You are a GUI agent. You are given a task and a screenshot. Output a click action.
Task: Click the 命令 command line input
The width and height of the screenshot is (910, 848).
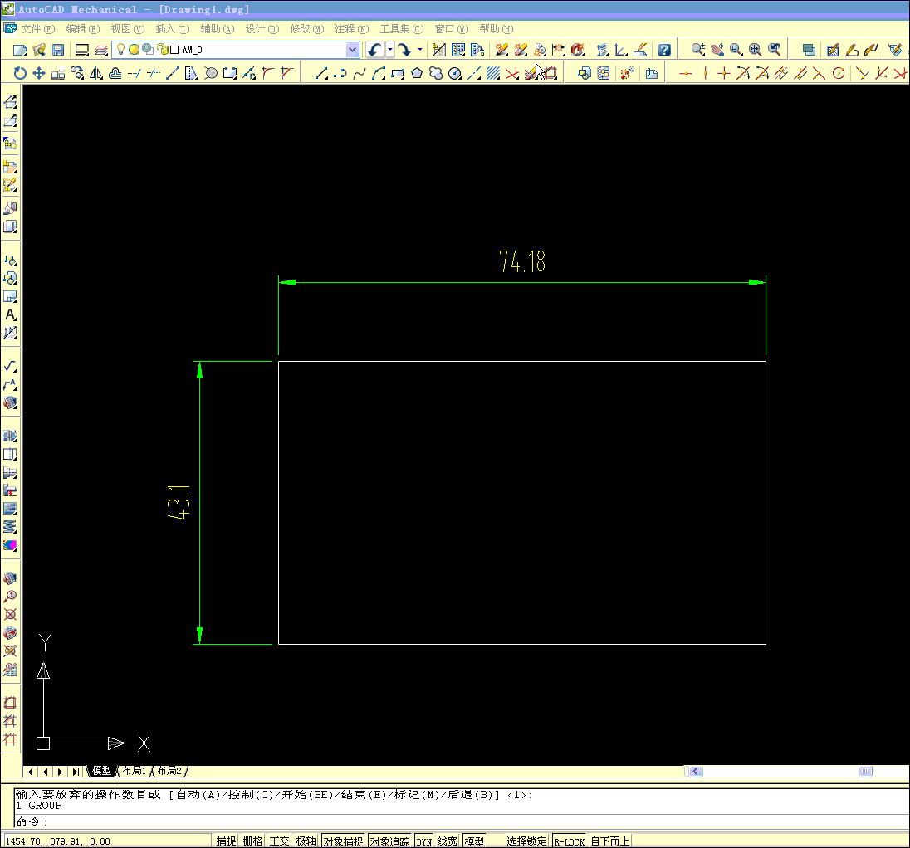pos(462,821)
